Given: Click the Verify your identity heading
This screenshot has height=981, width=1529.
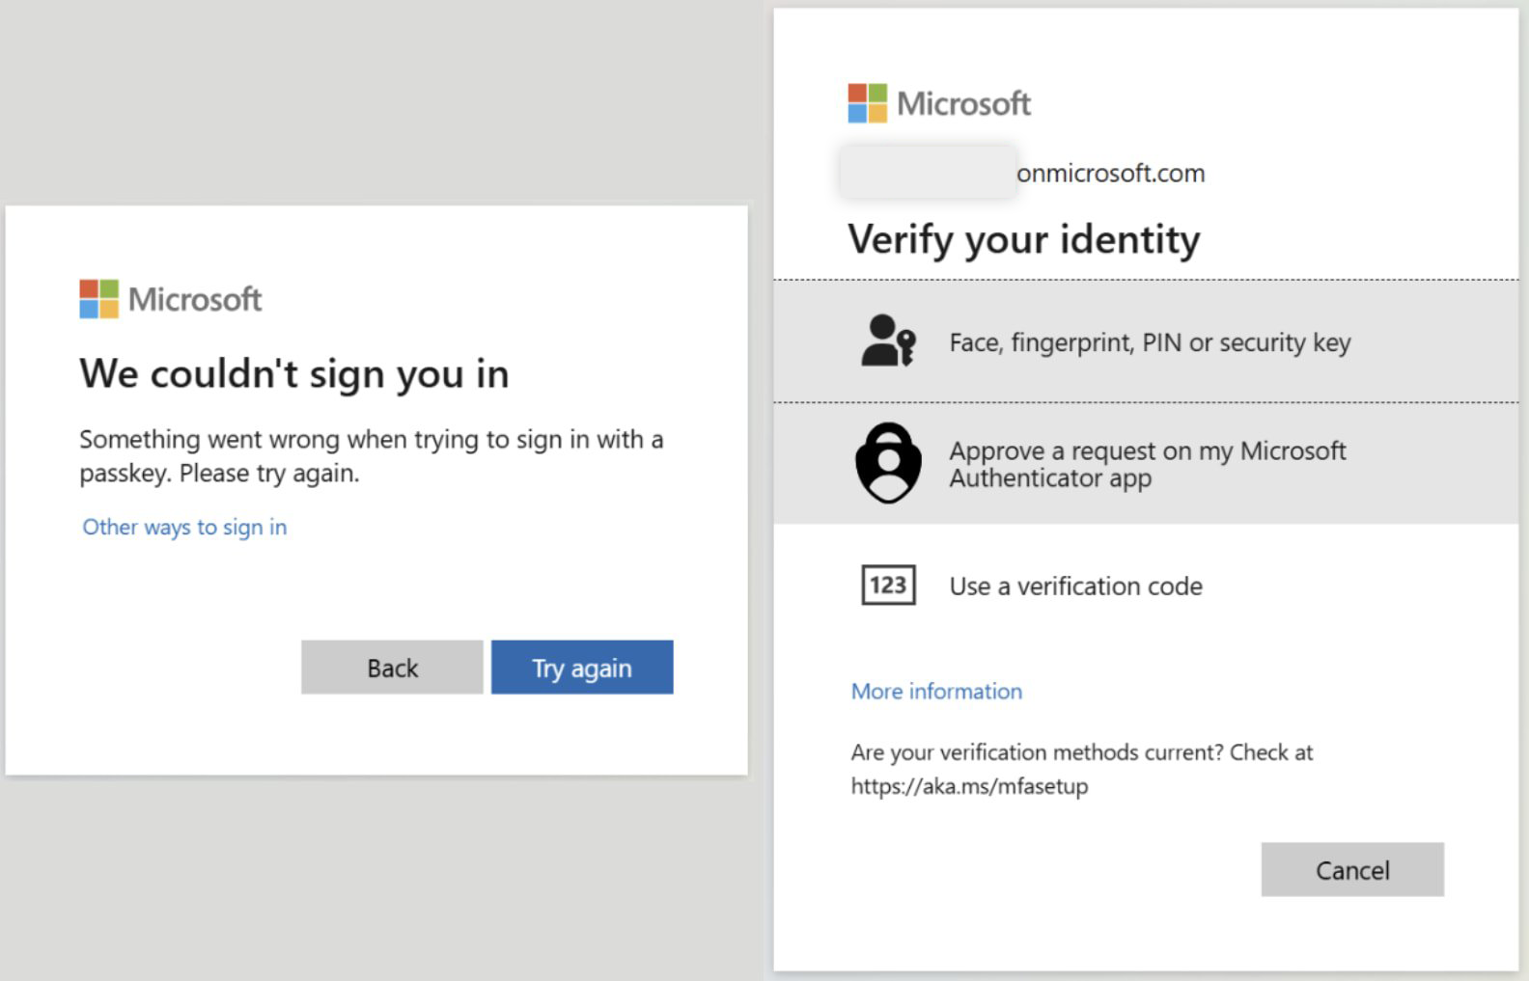Looking at the screenshot, I should (x=1024, y=239).
